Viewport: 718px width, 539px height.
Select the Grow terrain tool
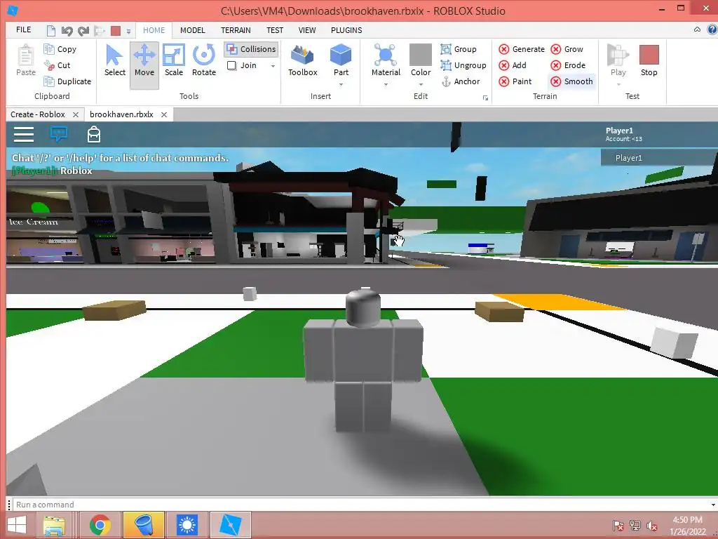click(567, 49)
